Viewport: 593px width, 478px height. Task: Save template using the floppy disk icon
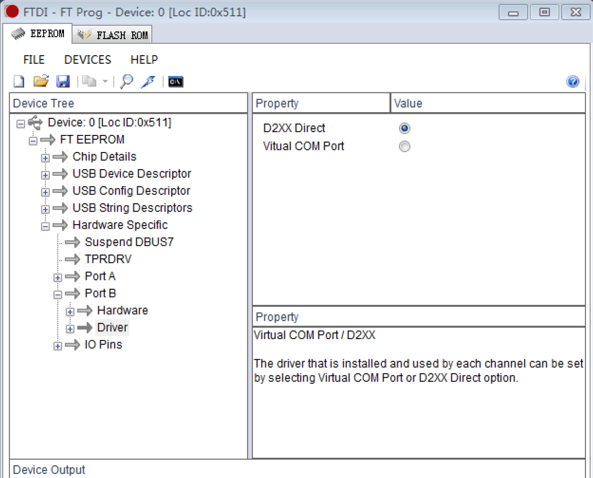(x=63, y=81)
